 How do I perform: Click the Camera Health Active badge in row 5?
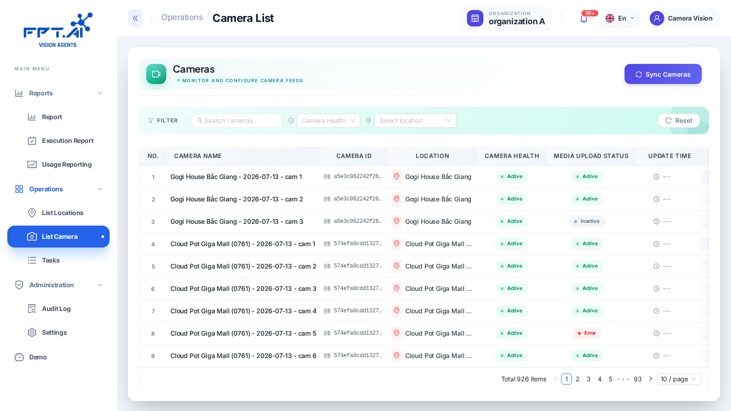[x=512, y=266]
